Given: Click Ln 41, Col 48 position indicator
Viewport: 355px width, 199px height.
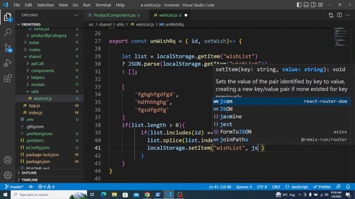Looking at the screenshot, I should coord(220,187).
